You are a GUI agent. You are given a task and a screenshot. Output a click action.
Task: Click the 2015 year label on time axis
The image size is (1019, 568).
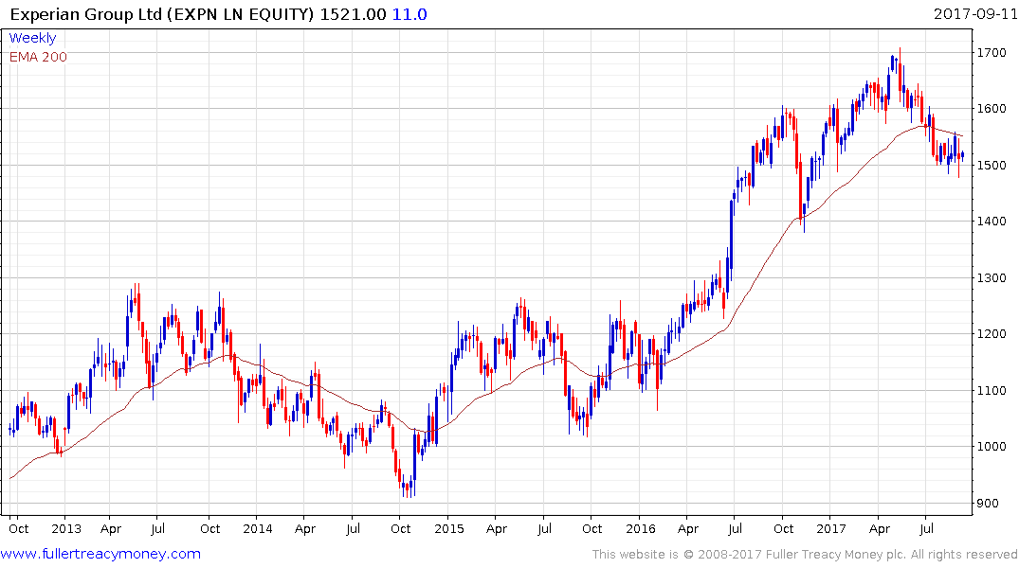pos(449,528)
